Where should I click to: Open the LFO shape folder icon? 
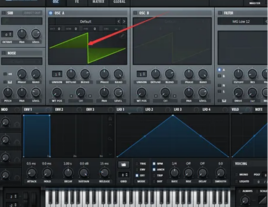point(124,165)
